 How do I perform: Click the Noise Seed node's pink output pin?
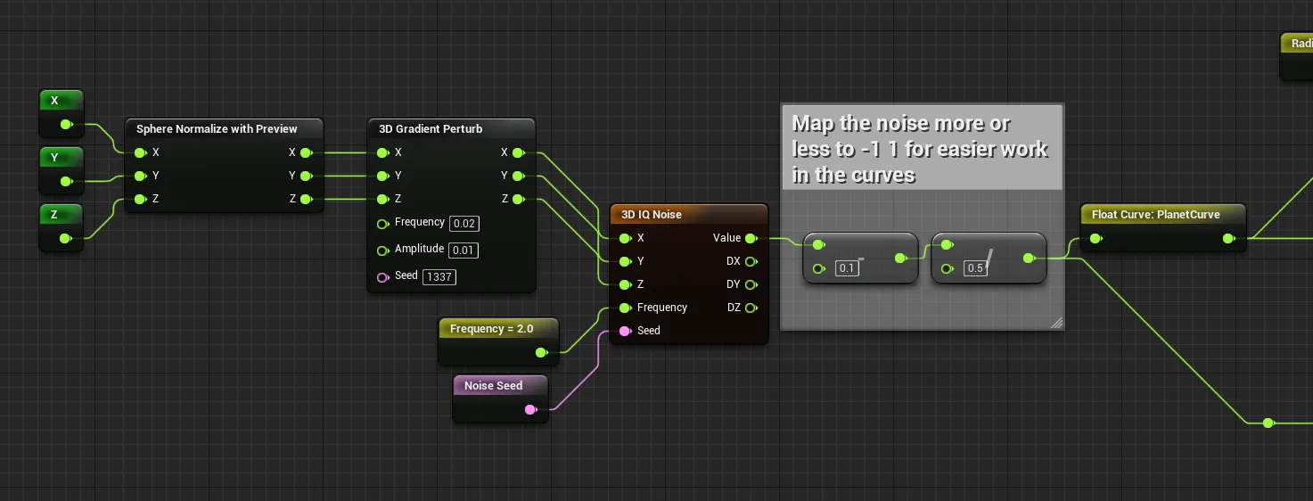pos(530,409)
